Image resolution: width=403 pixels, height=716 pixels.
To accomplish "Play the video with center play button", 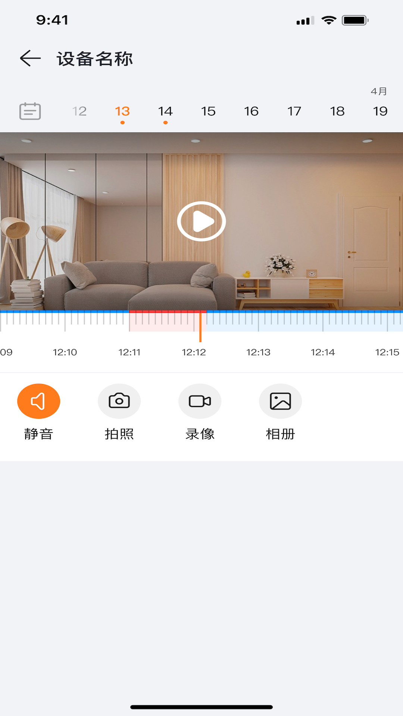I will click(201, 222).
